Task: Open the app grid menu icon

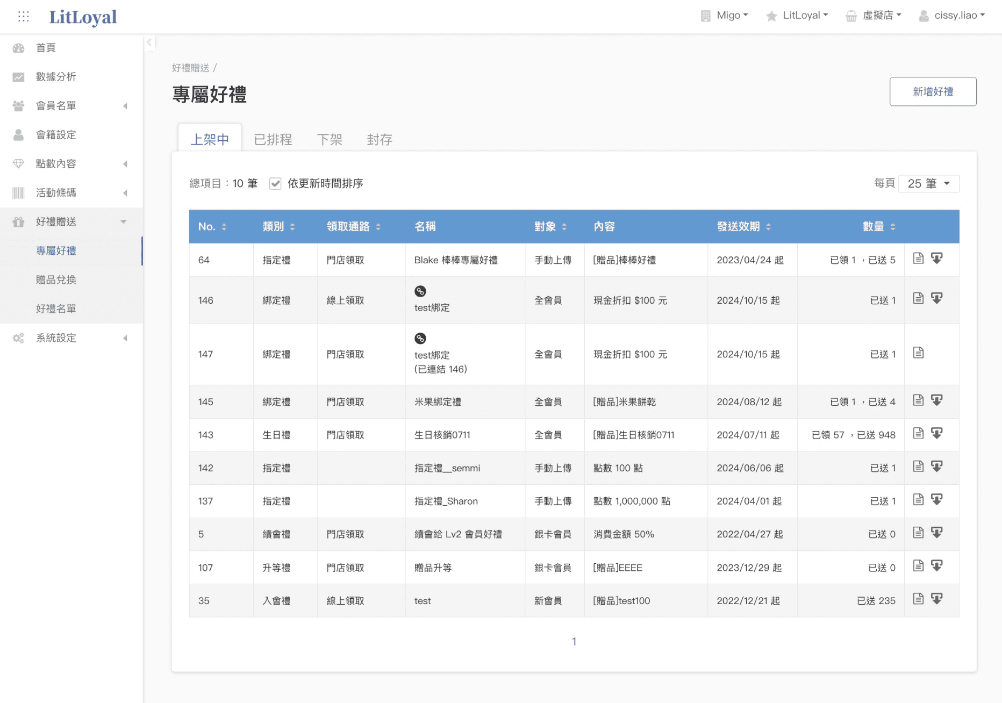Action: (x=24, y=16)
